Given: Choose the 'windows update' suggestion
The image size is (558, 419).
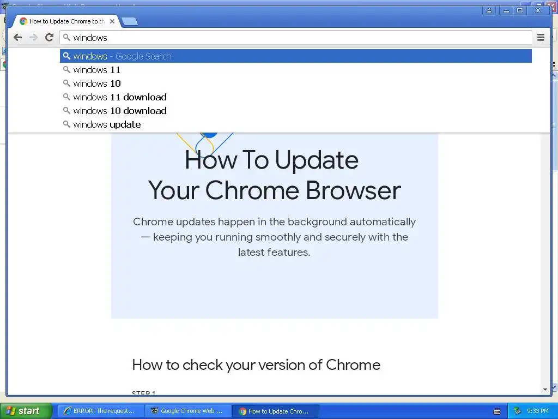Looking at the screenshot, I should pos(296,124).
